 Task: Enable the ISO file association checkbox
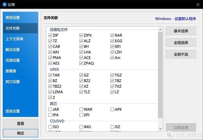[x=50, y=127]
